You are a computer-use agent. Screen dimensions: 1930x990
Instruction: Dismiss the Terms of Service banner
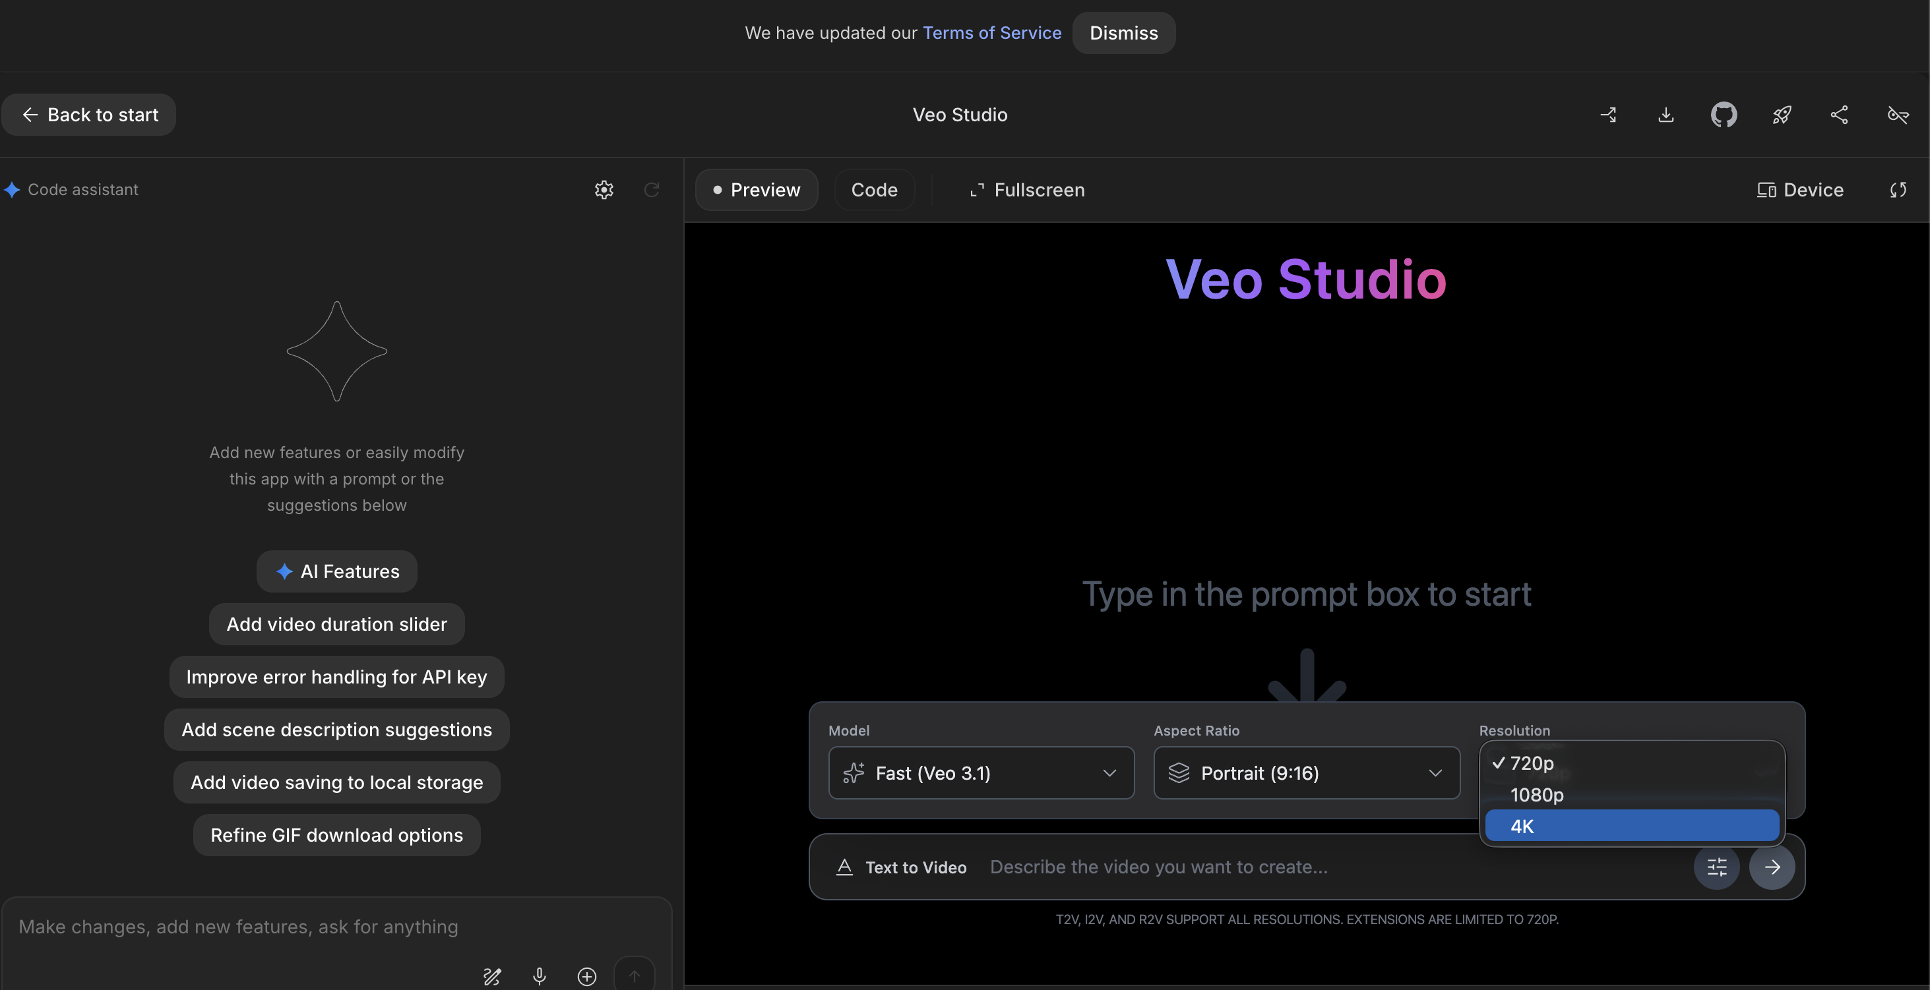(x=1123, y=33)
